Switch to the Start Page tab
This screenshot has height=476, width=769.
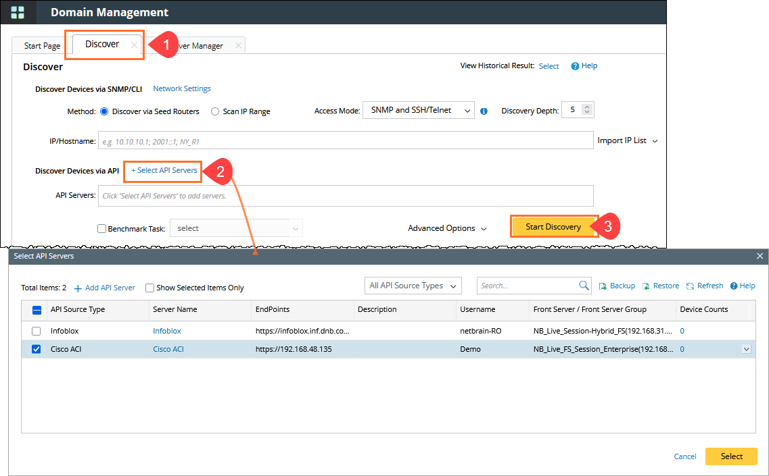click(x=42, y=46)
